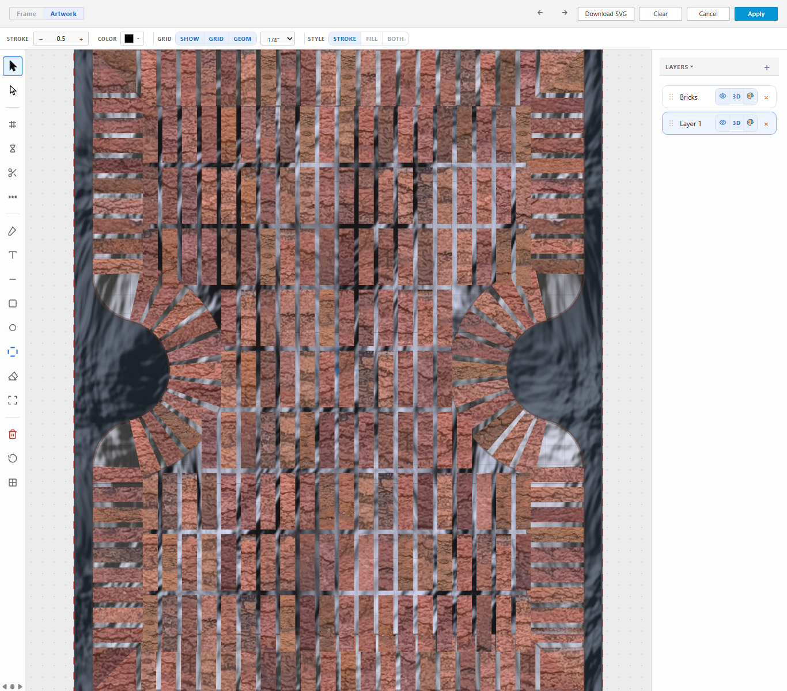Click the red trash delete icon
The image size is (787, 691).
(x=13, y=434)
